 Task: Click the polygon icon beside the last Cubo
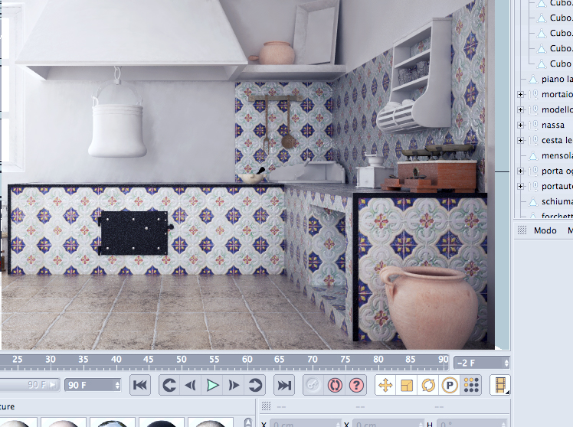coord(542,64)
